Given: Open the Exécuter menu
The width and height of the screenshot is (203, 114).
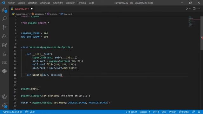Looking at the screenshot, I should pos(70,3).
